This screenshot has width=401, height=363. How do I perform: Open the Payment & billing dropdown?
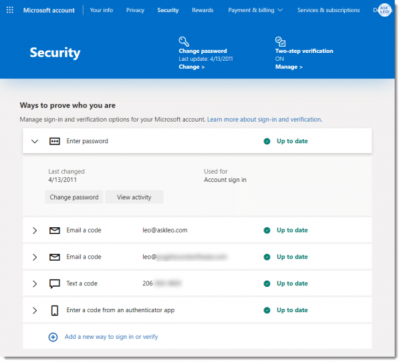(x=255, y=10)
